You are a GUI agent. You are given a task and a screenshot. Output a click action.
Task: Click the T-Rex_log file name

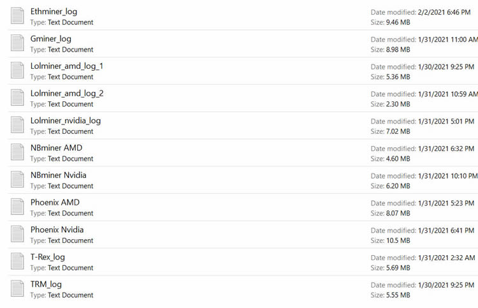click(48, 257)
